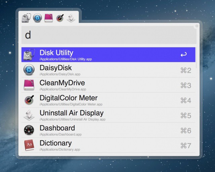Click the ⌘5 shortcut label beside Uninstall Air Display
The image size is (215, 172).
[186, 115]
